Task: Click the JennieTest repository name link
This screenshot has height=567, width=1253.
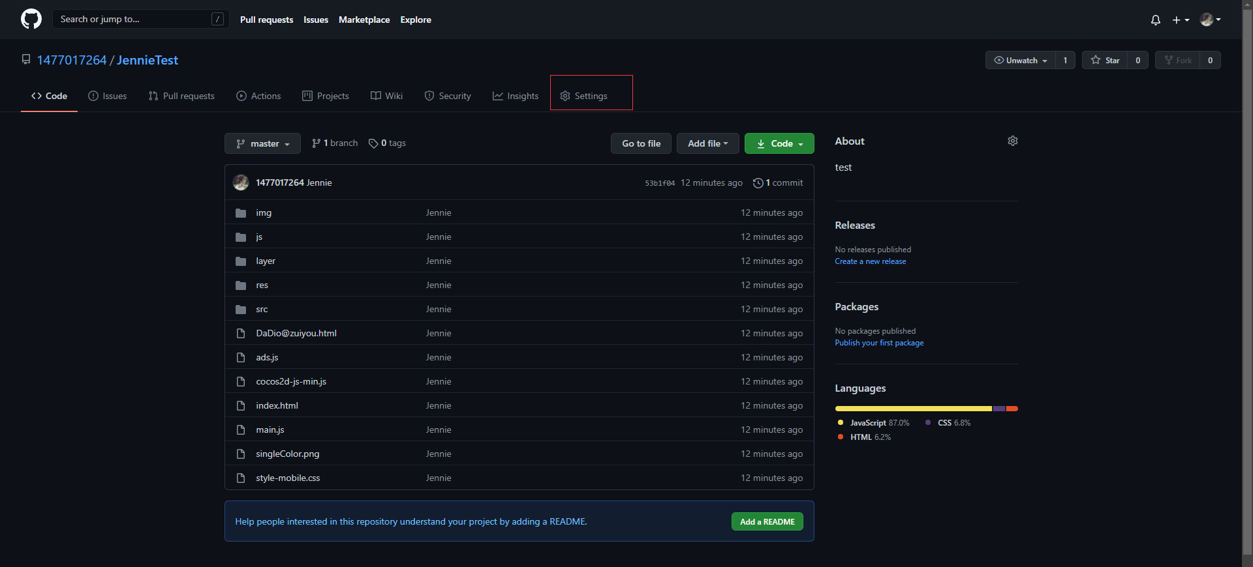Action: [147, 60]
